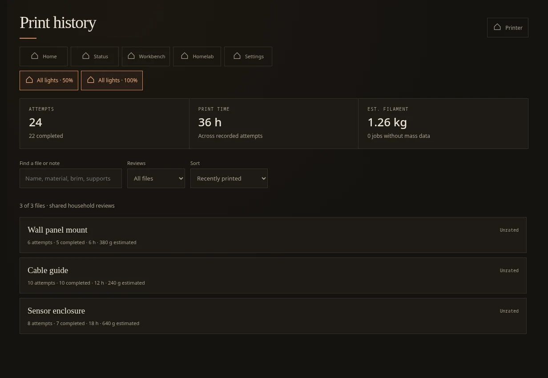This screenshot has height=378, width=548.
Task: Open the Status nav label
Action: (x=101, y=56)
